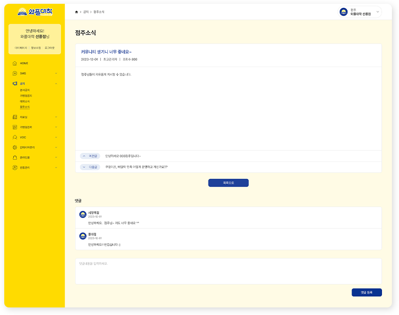Collapse the 공지 menu chevron
399x315 pixels.
(56, 84)
